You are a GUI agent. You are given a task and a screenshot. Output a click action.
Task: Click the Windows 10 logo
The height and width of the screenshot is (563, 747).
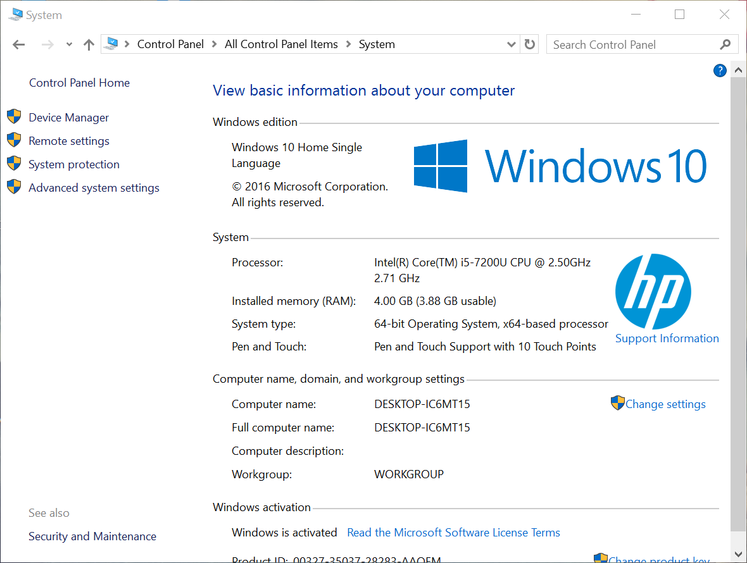pyautogui.click(x=560, y=166)
